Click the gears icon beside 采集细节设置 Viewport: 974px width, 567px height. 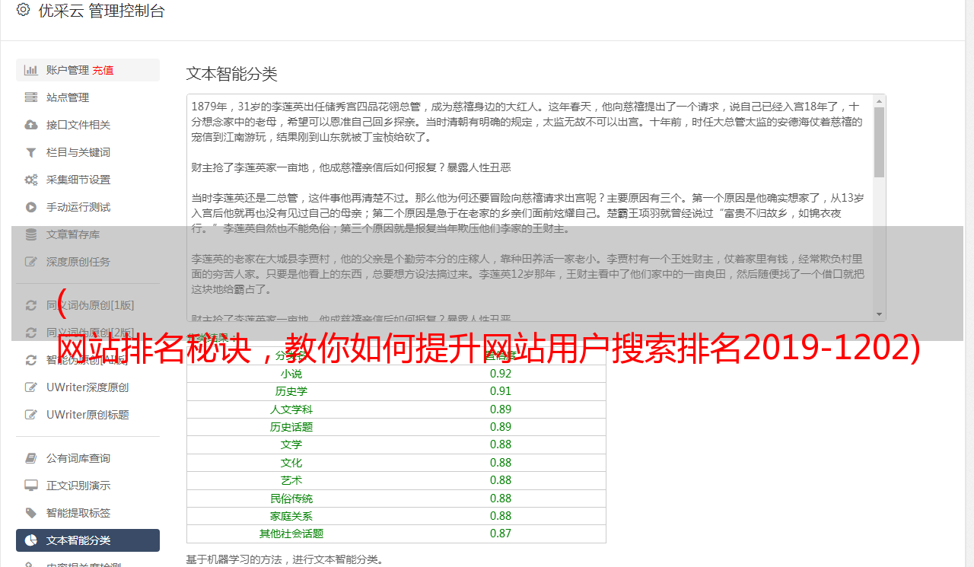pyautogui.click(x=31, y=180)
